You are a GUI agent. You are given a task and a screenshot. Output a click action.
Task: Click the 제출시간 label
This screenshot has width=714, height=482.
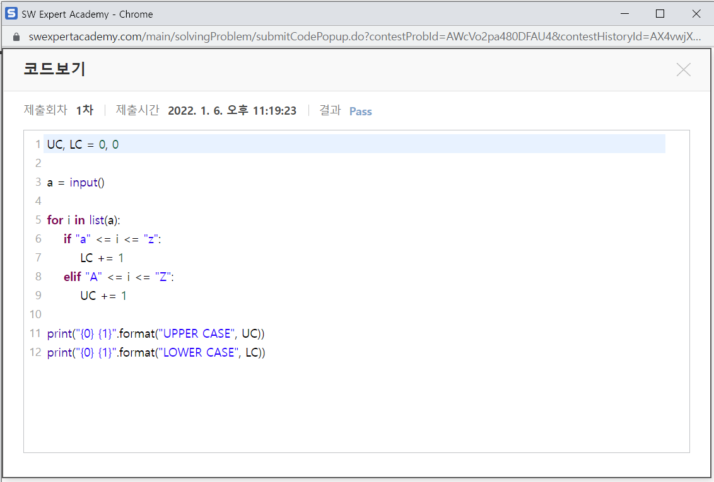click(138, 110)
